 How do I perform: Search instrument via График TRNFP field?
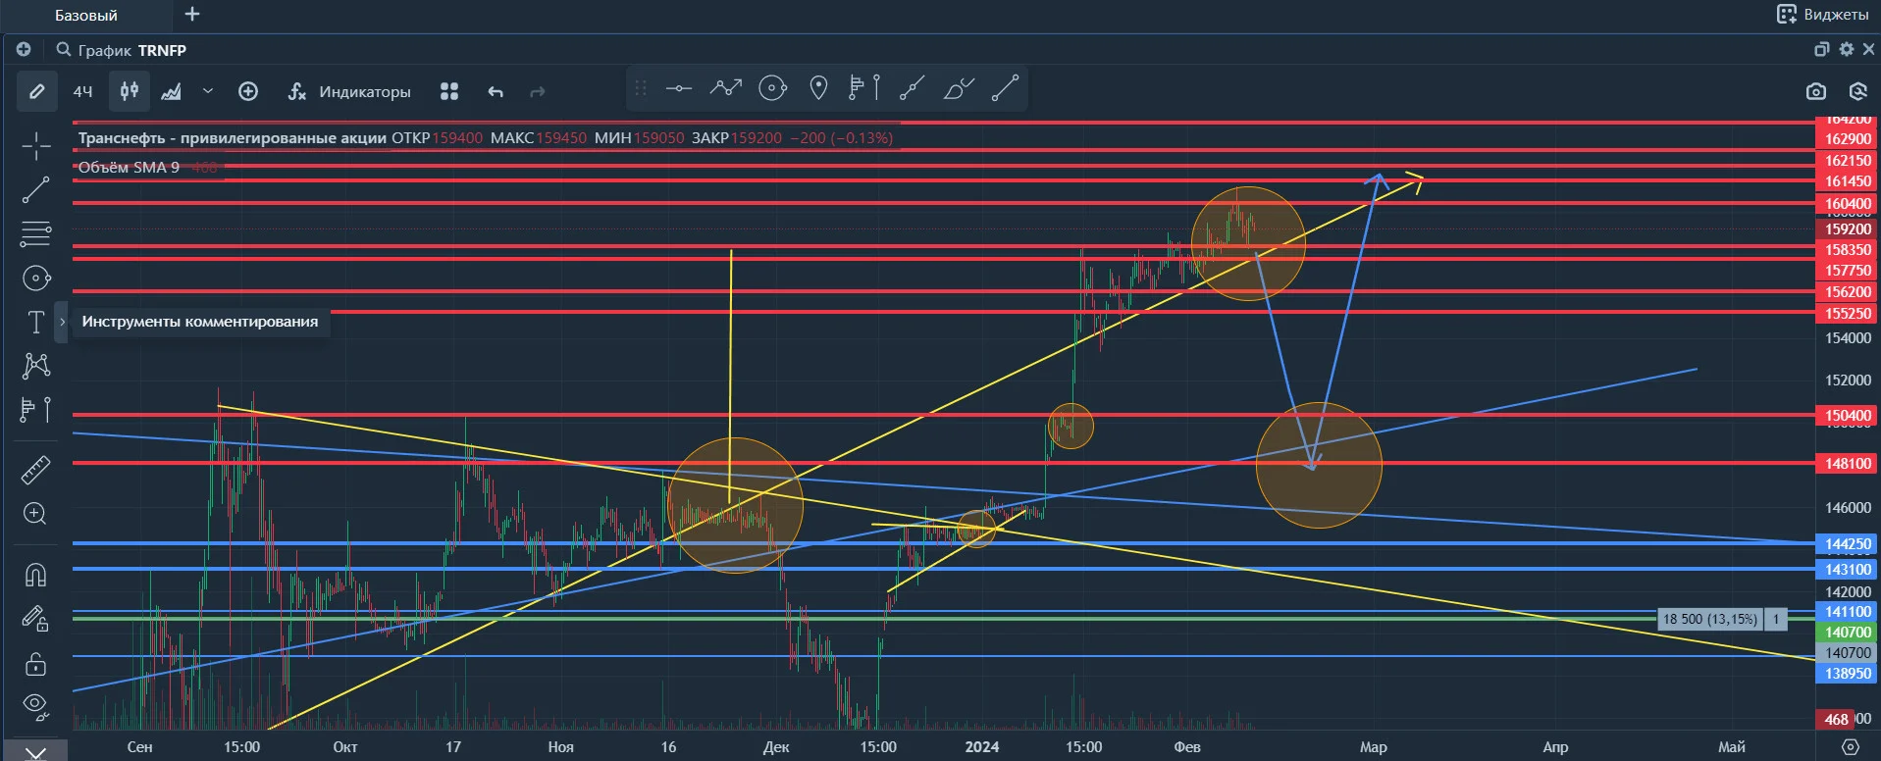[x=122, y=50]
